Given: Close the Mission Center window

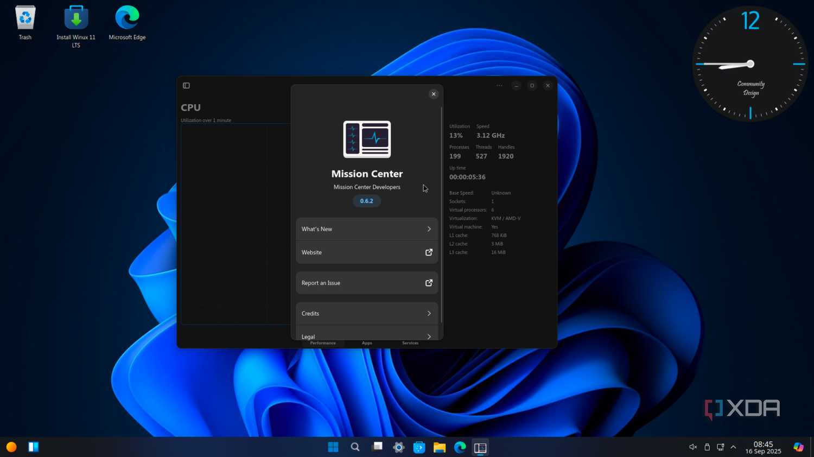Looking at the screenshot, I should (548, 86).
